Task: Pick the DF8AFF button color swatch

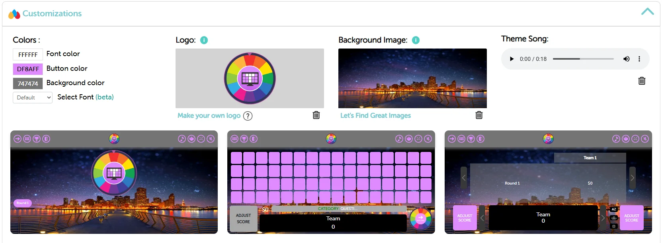Action: 28,69
